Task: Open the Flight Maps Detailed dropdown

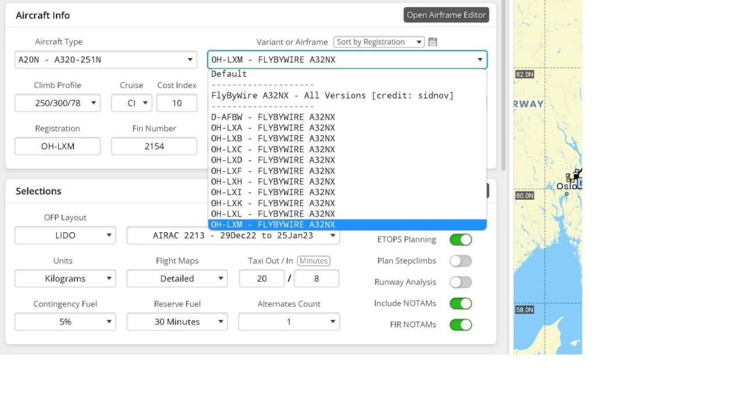Action: coord(177,279)
